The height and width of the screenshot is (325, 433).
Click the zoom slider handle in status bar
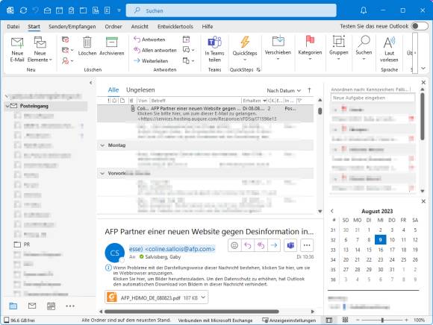pos(382,320)
